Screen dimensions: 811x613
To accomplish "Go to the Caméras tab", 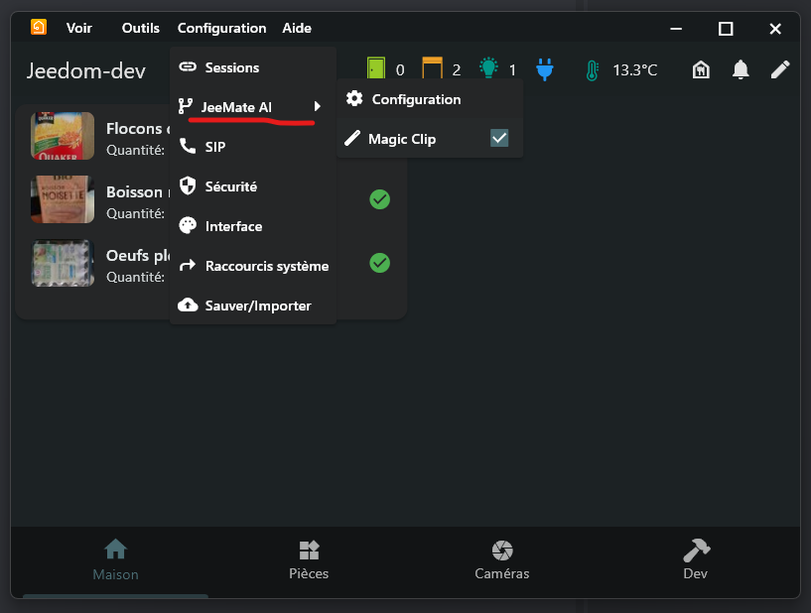I will click(x=502, y=560).
